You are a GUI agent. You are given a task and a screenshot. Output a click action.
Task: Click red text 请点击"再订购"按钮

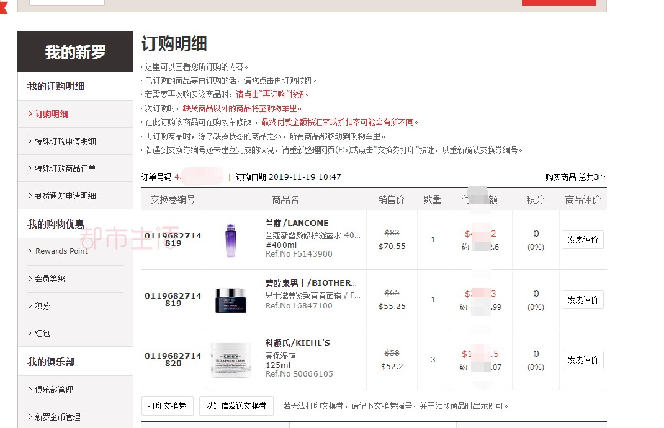pos(272,95)
